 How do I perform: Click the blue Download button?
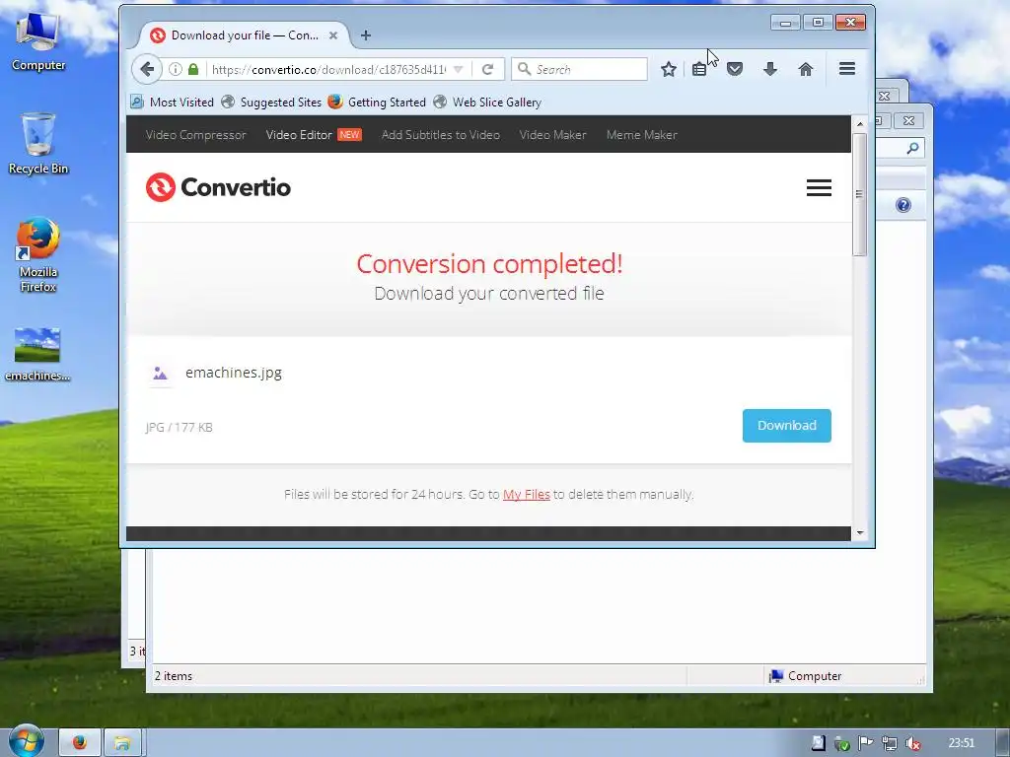tap(786, 426)
